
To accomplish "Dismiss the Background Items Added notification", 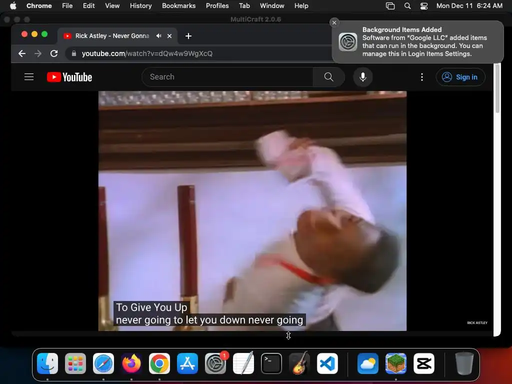I will [334, 22].
